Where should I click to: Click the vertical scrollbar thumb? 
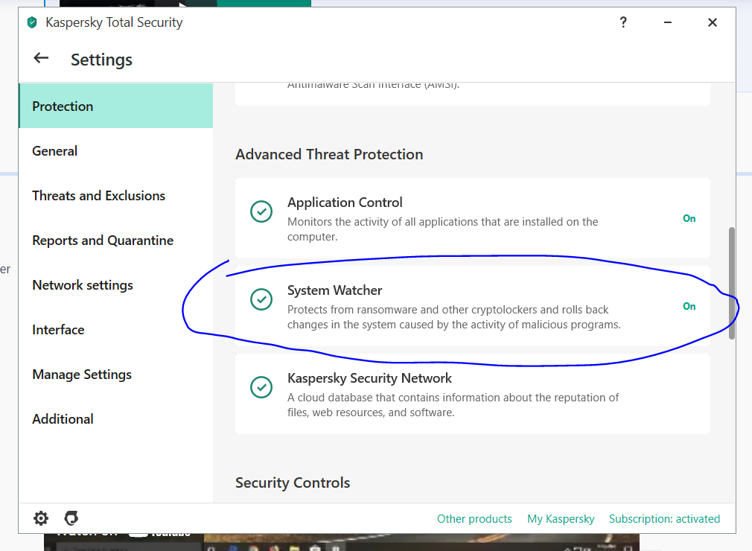click(x=731, y=283)
